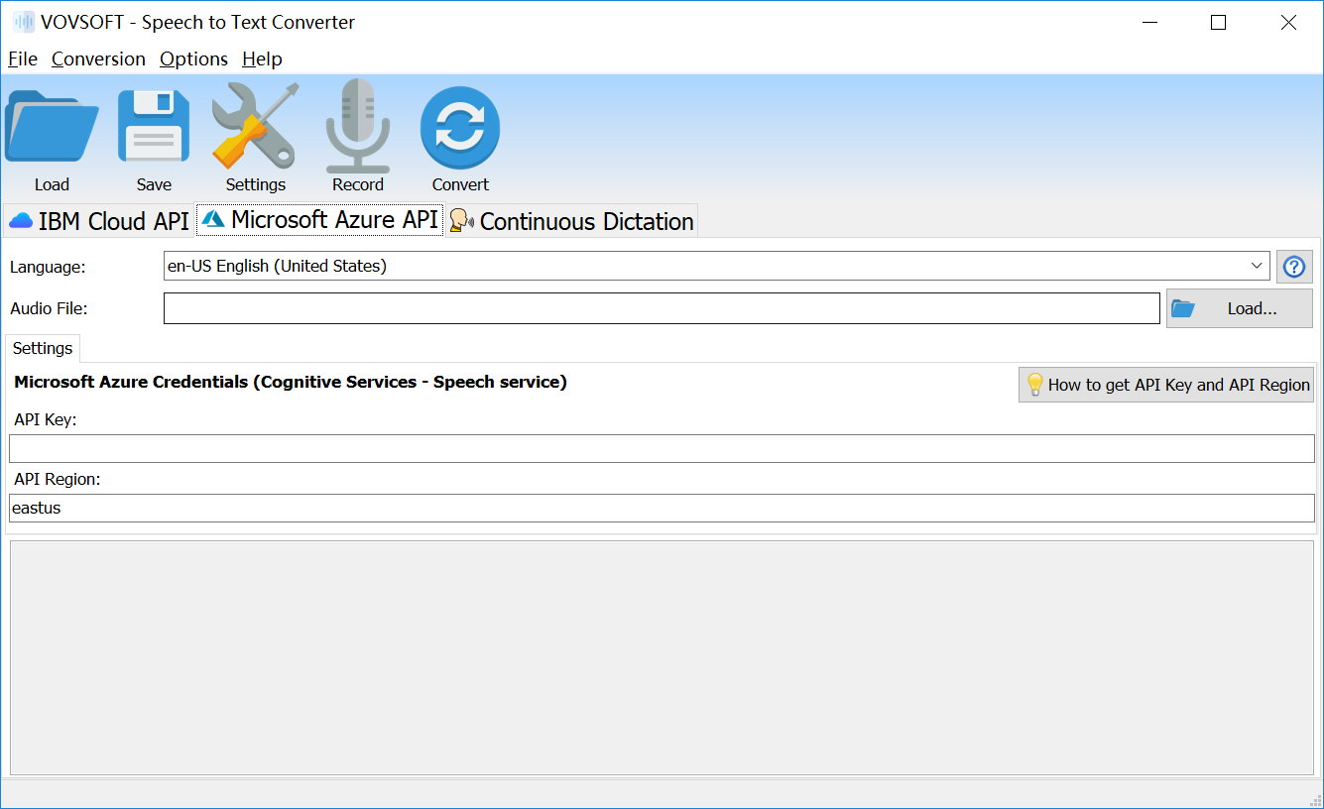Start recording with the microphone icon
Viewport: 1324px width, 809px height.
[358, 127]
